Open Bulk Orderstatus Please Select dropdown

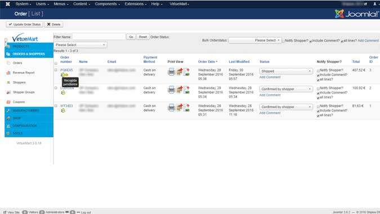pyautogui.click(x=254, y=40)
